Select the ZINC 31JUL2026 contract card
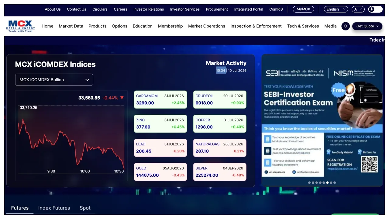 (x=160, y=123)
